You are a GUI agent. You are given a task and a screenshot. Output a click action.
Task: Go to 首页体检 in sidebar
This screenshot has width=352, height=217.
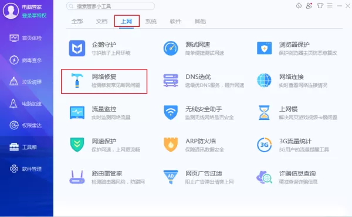pos(25,38)
